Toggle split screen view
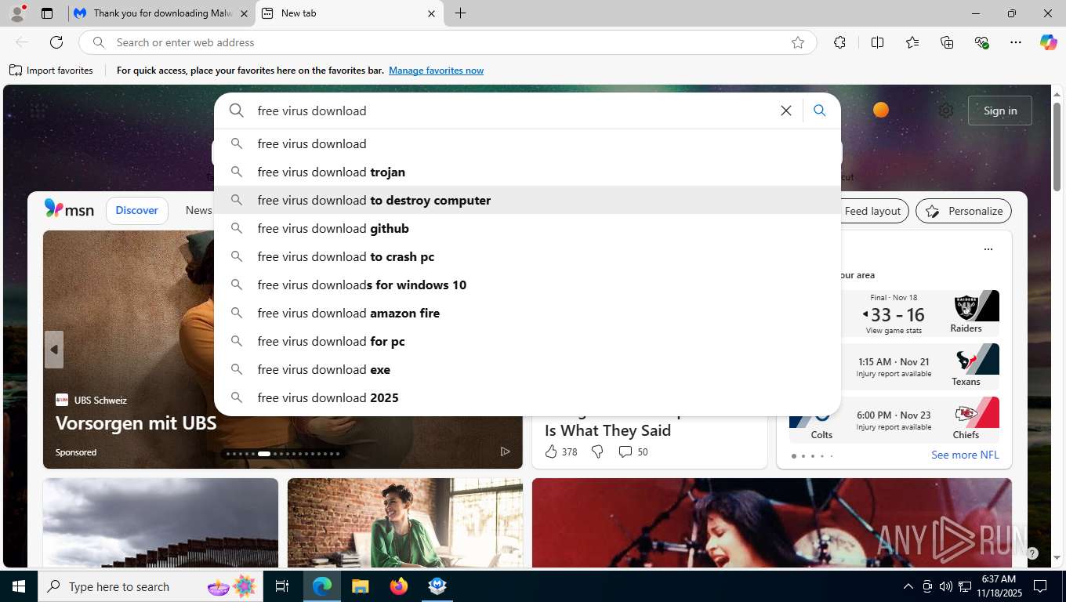 pos(877,42)
